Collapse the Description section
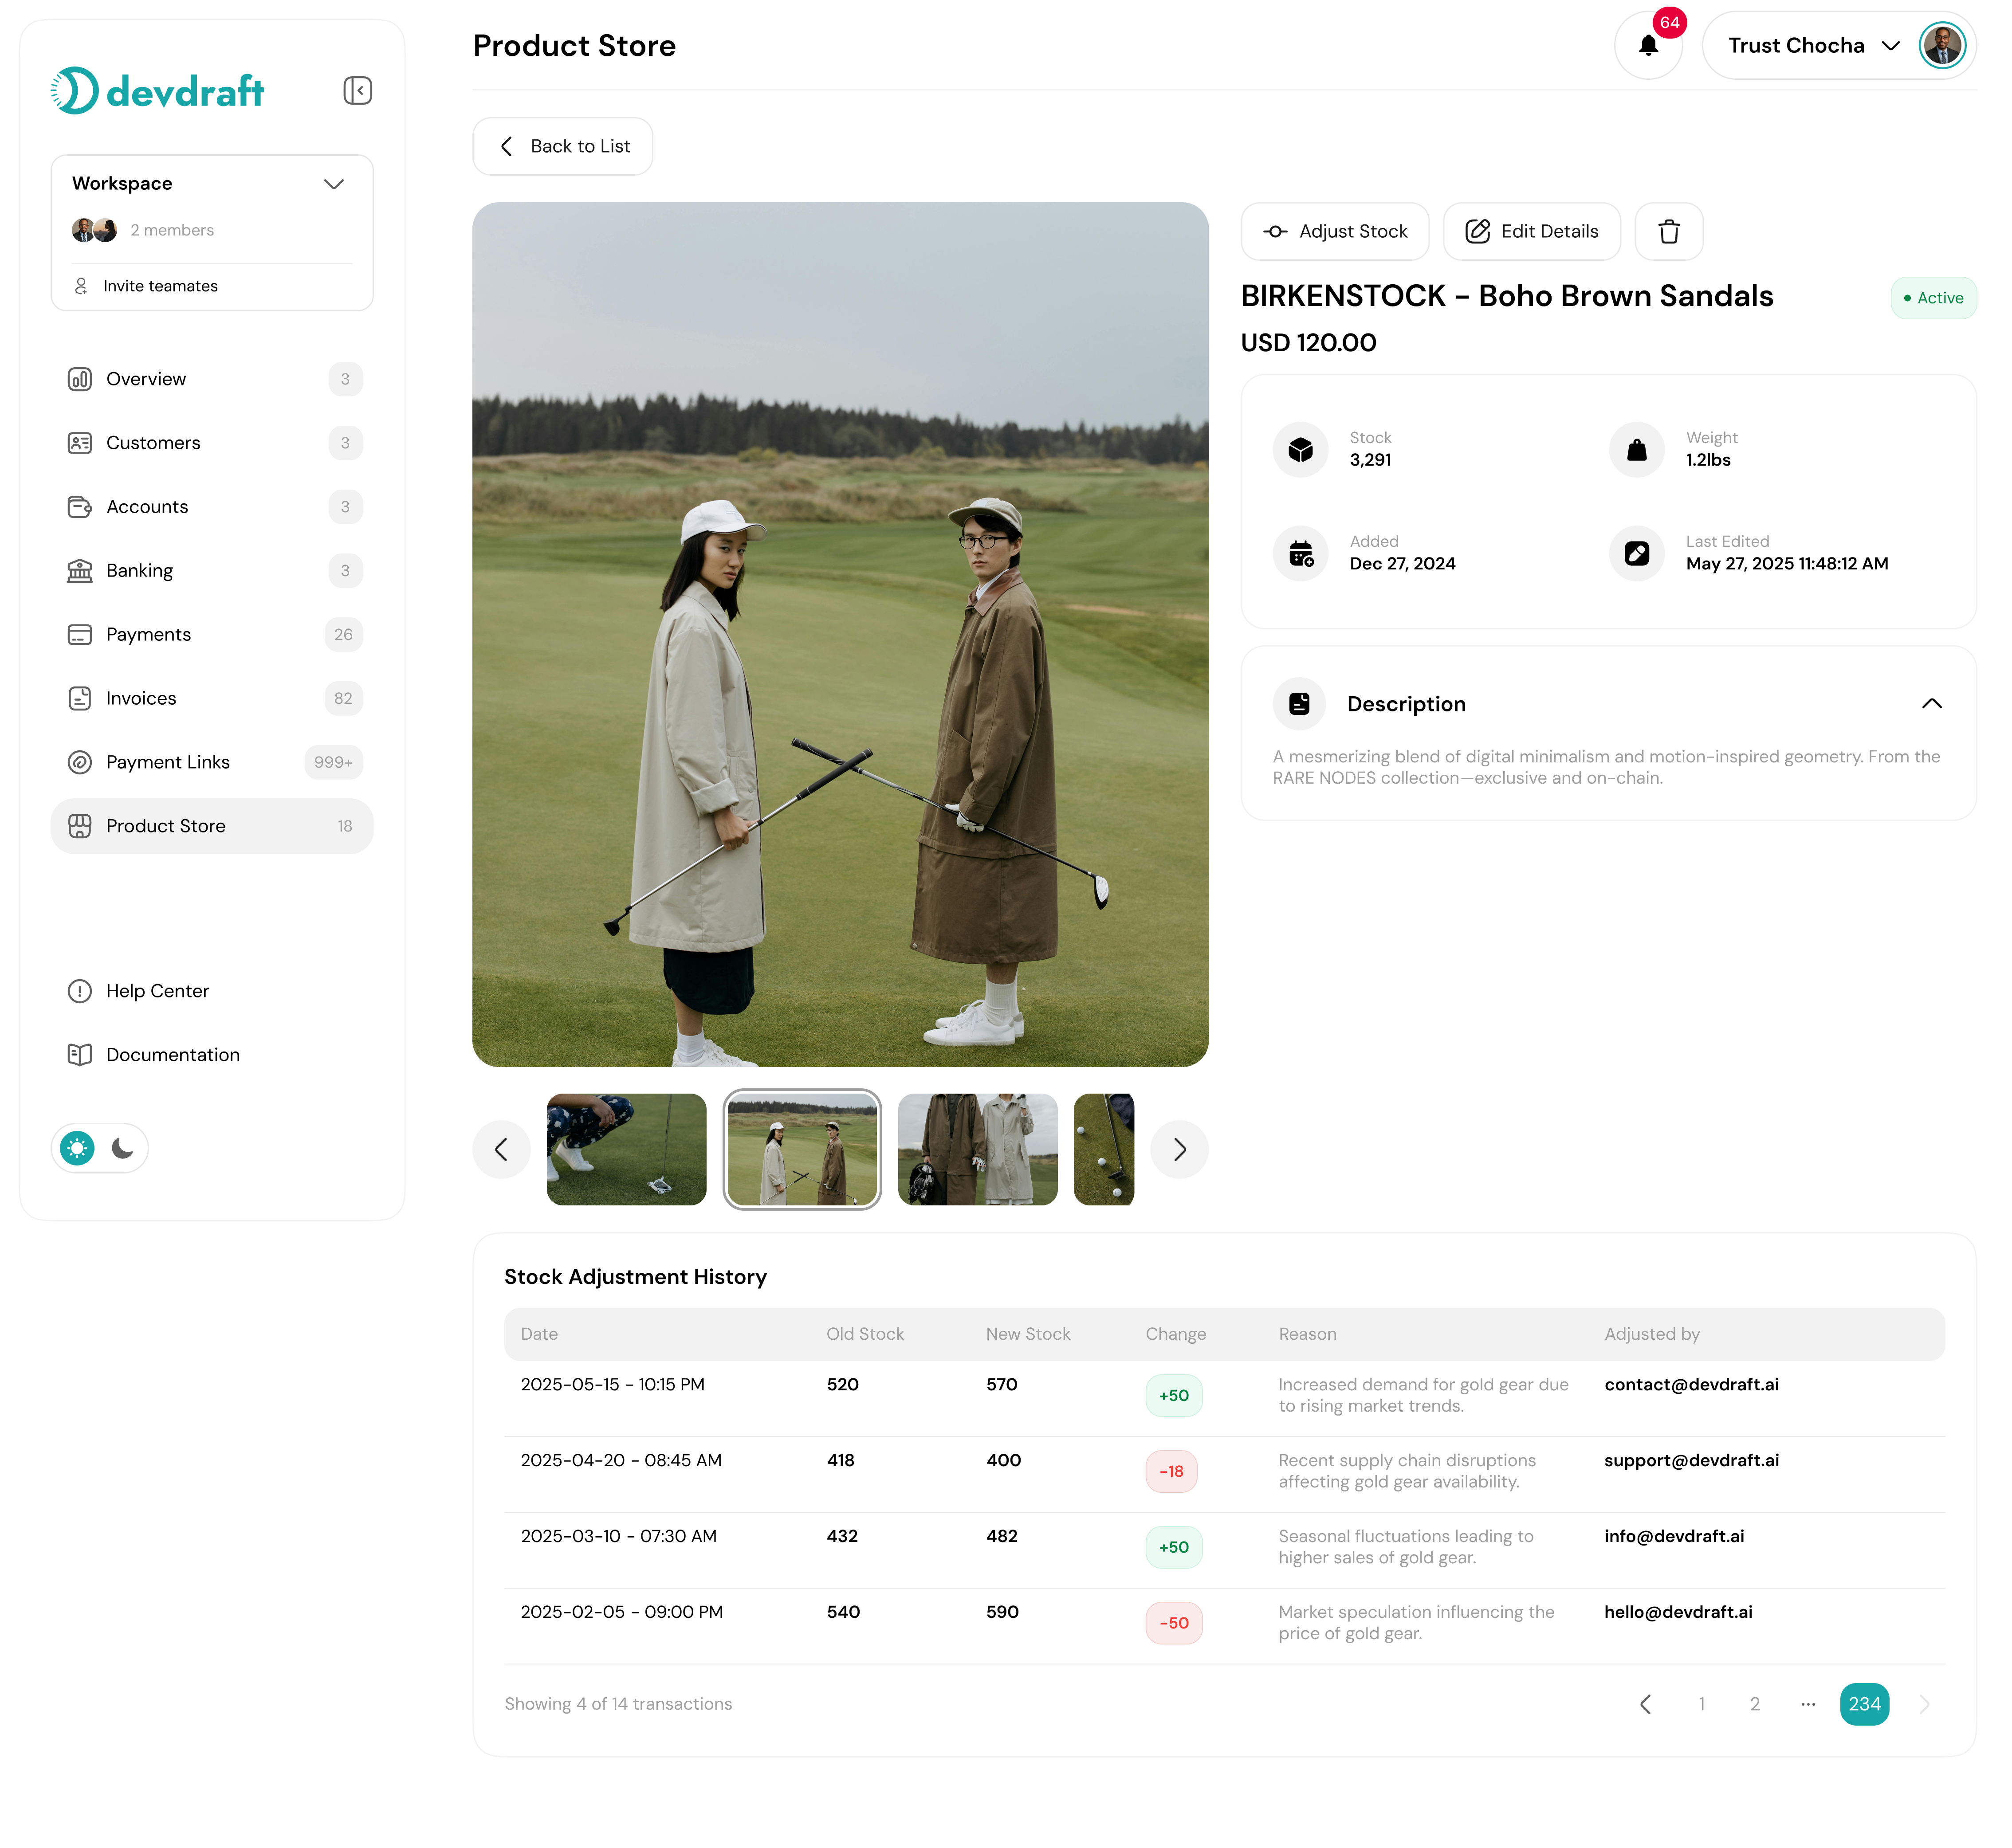The width and height of the screenshot is (2012, 1848). coord(1930,703)
